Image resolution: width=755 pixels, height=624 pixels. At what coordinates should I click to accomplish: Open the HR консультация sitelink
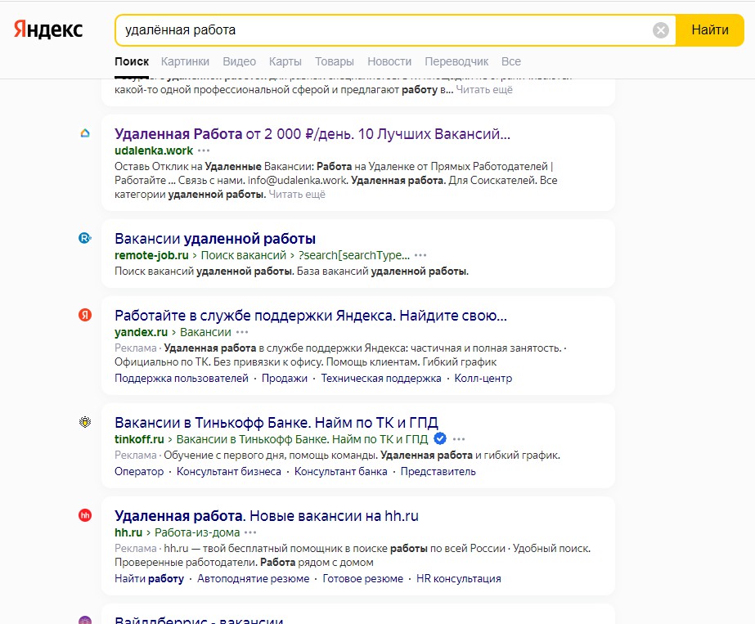point(458,579)
